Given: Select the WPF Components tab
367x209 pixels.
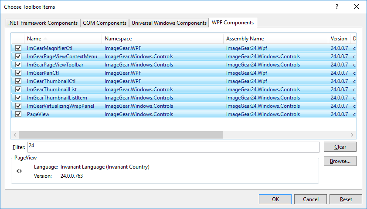Looking at the screenshot, I should [x=233, y=23].
